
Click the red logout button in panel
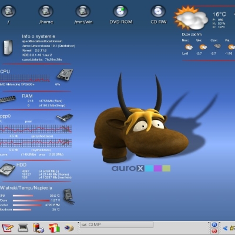tap(214, 231)
